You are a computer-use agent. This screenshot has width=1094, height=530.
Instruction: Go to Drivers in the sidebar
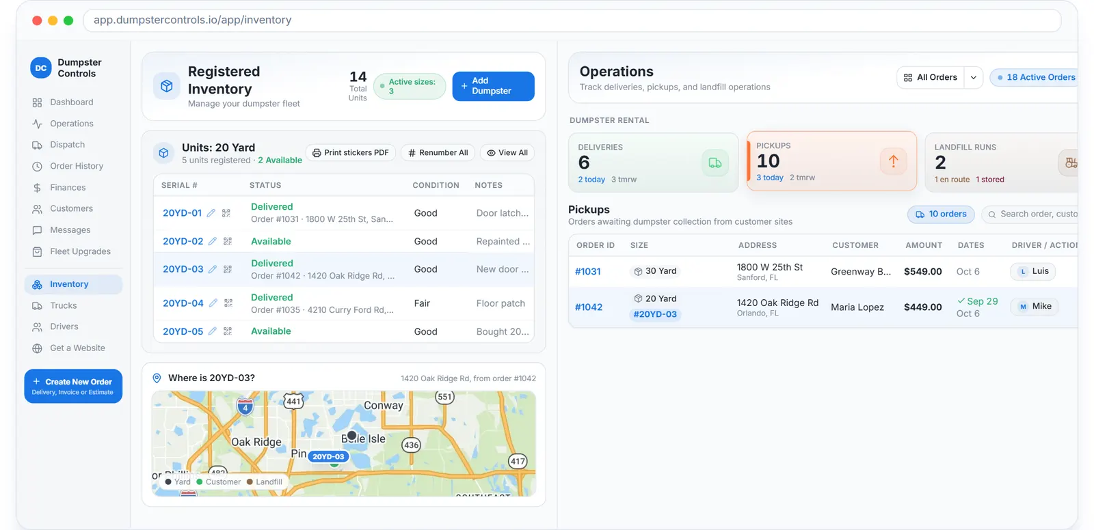click(x=73, y=327)
